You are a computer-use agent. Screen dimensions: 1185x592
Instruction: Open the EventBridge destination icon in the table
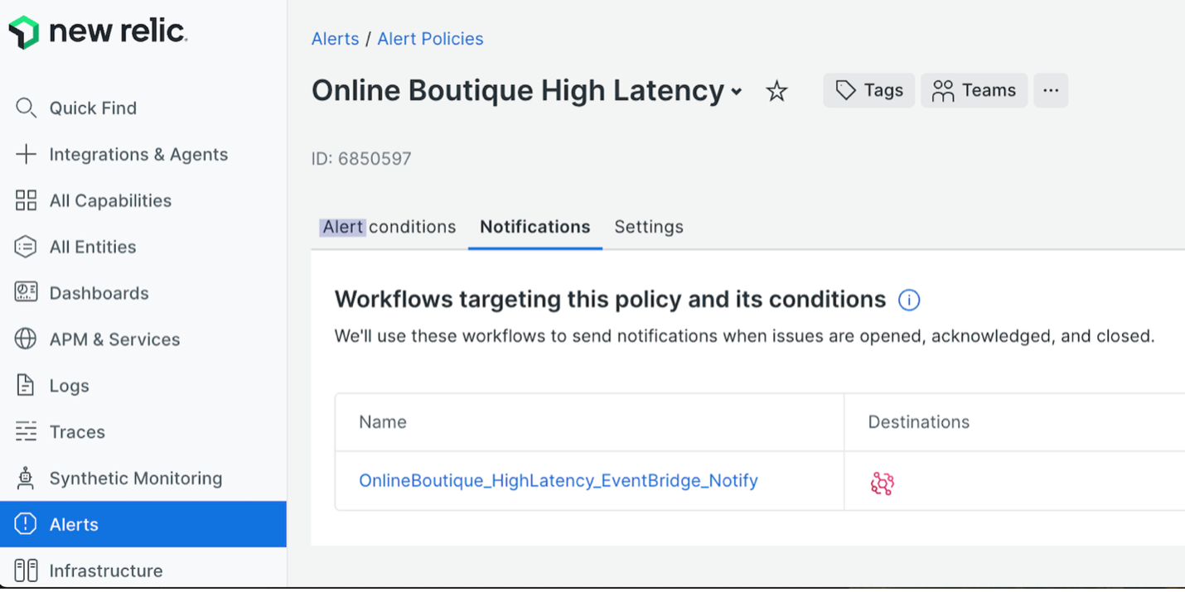882,481
